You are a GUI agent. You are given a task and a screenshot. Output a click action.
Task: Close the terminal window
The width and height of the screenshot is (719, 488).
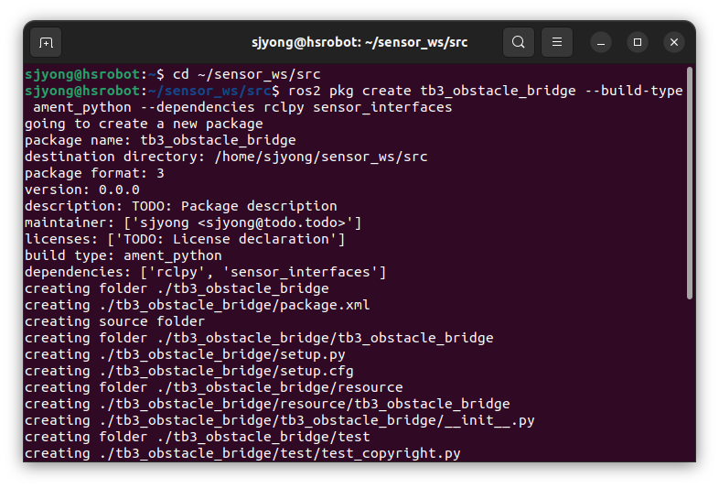[674, 42]
